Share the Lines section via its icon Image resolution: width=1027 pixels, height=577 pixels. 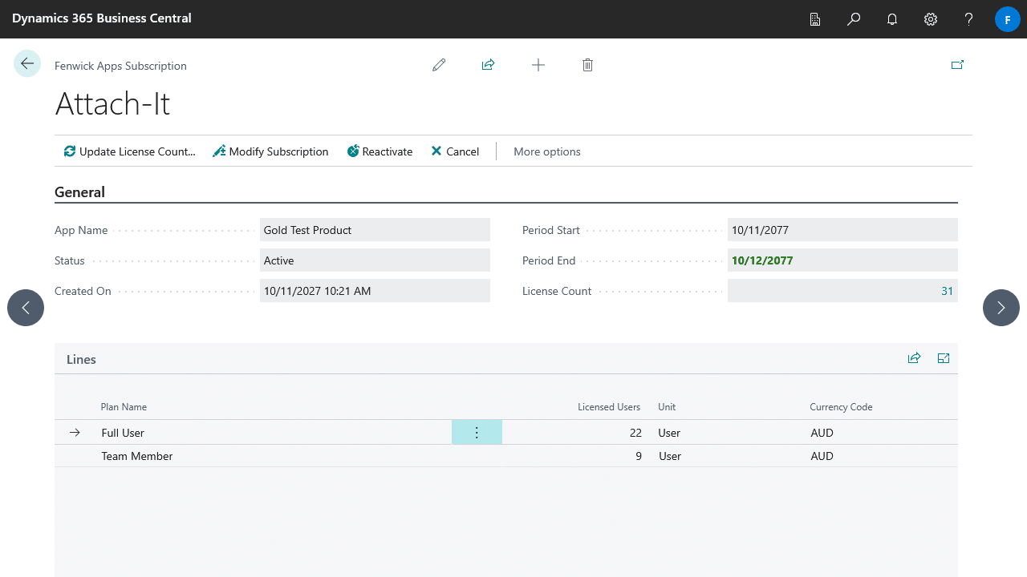click(914, 358)
